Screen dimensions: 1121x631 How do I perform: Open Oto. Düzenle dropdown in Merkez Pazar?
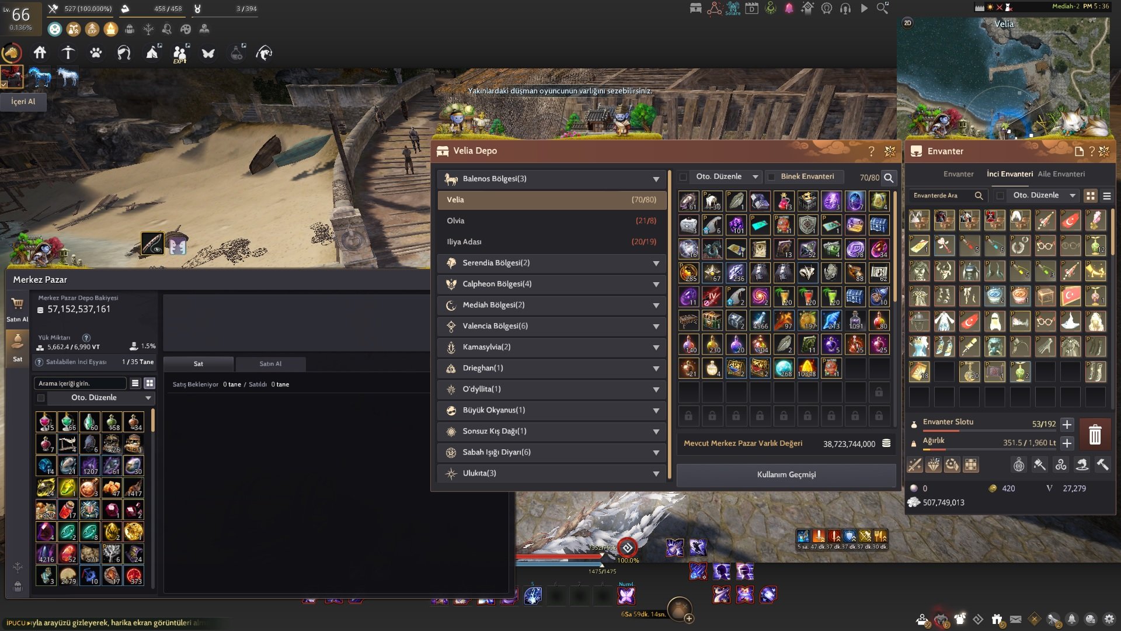point(100,398)
